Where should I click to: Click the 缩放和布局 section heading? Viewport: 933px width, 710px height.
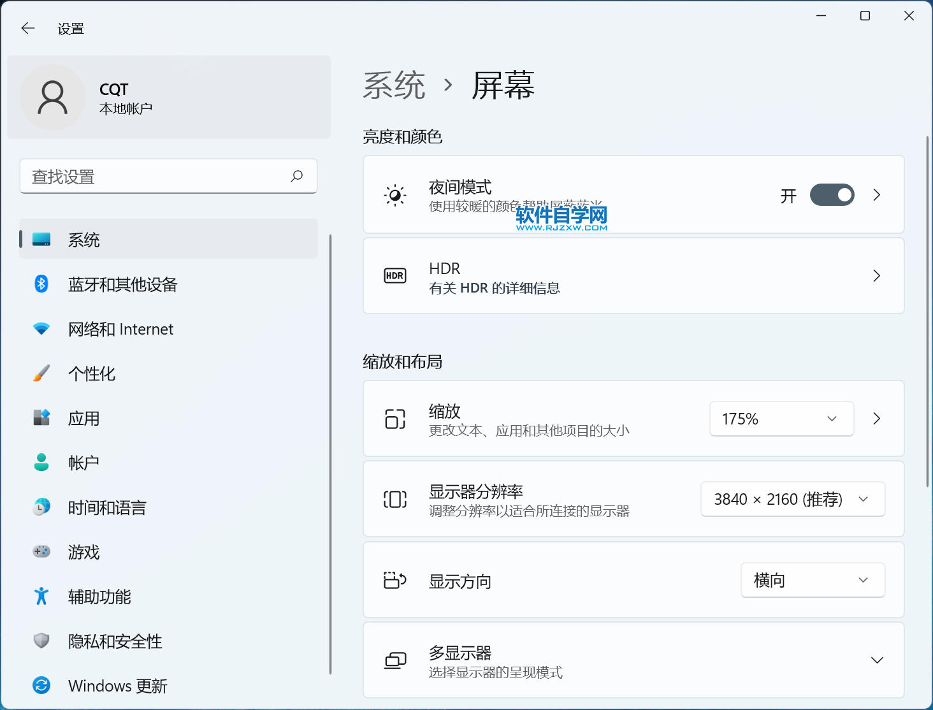(403, 362)
